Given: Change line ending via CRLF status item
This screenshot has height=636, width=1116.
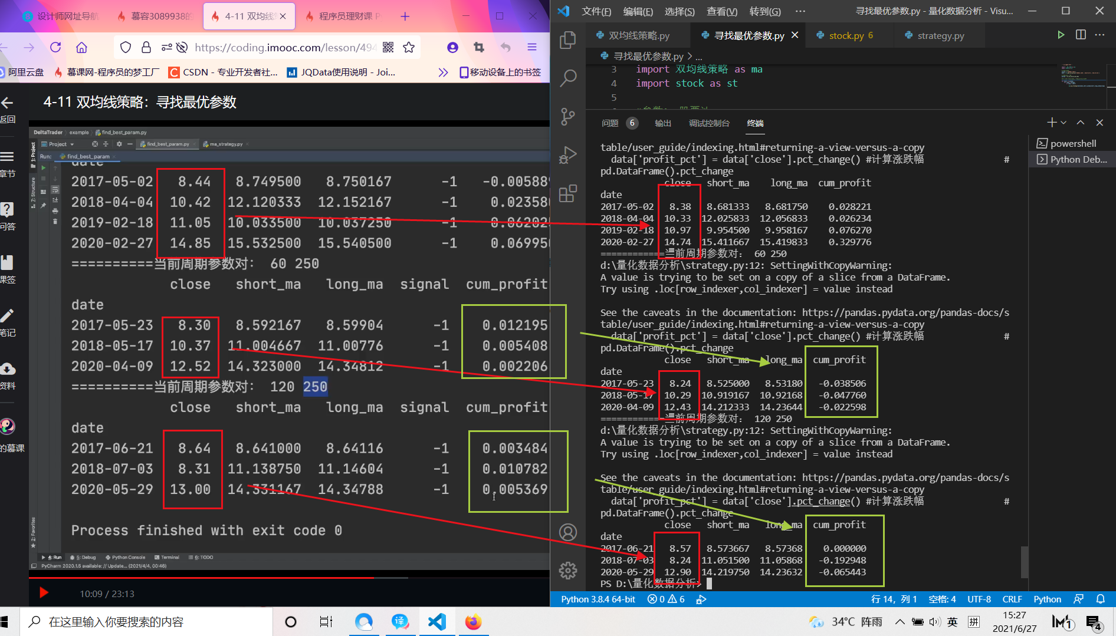Looking at the screenshot, I should (1012, 599).
